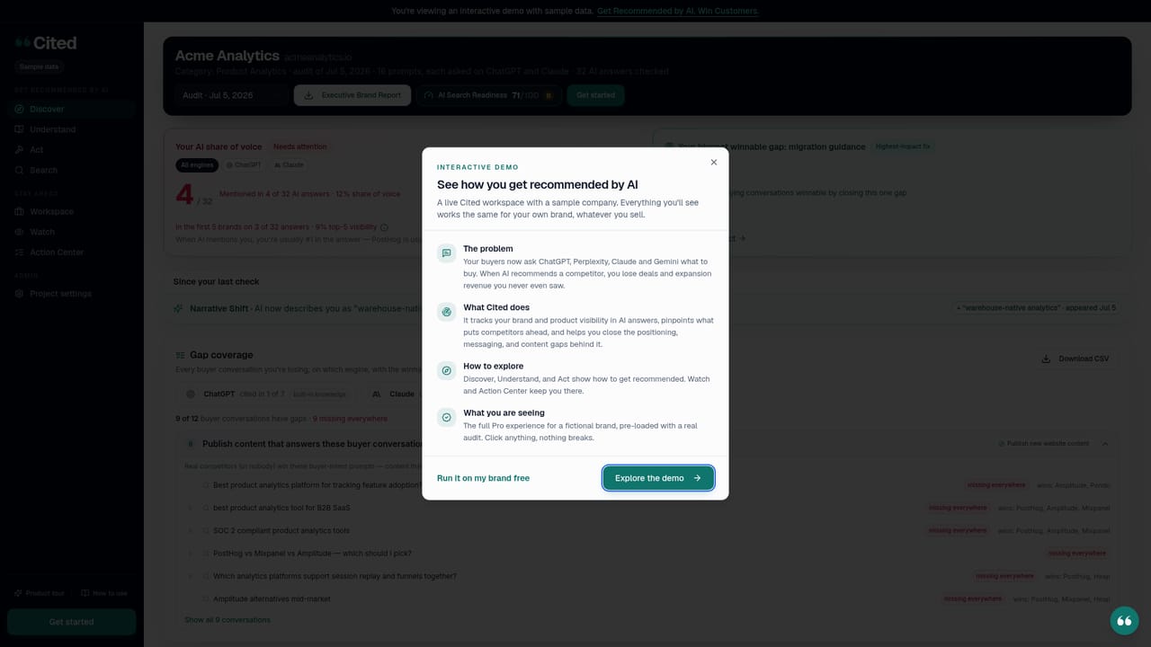The height and width of the screenshot is (647, 1151).
Task: Open Discover in the sidebar
Action: [70, 109]
